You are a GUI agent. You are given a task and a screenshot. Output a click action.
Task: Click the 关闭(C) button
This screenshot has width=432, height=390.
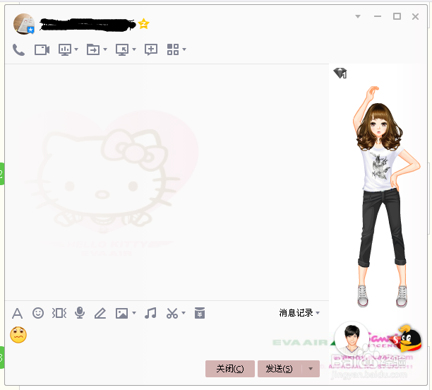pyautogui.click(x=230, y=369)
